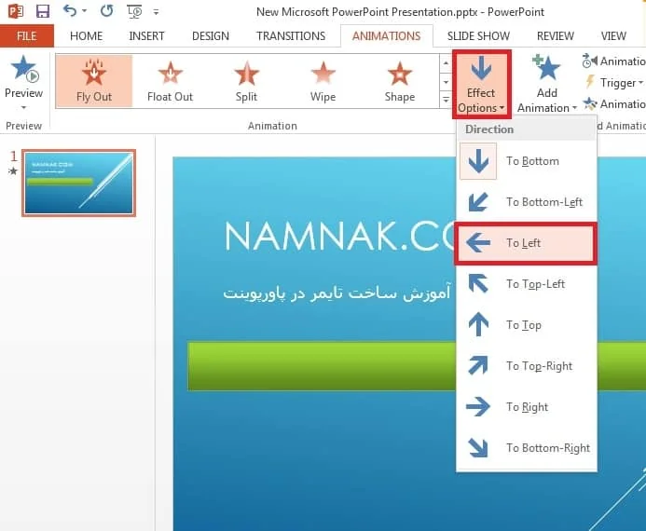Switch to the SLIDE SHOW tab
Image resolution: width=646 pixels, height=531 pixels.
(478, 36)
